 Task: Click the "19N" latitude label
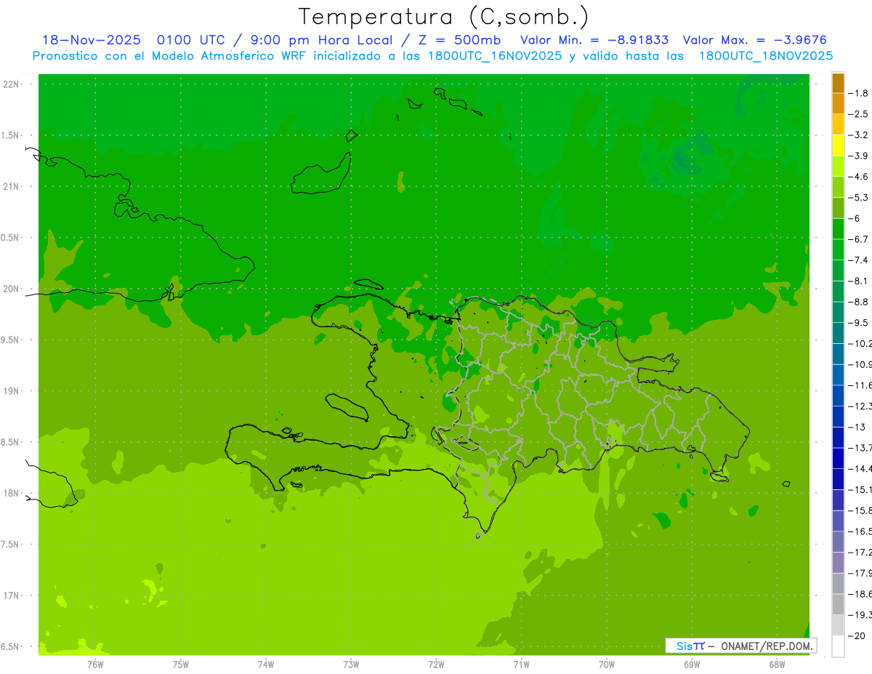12,391
